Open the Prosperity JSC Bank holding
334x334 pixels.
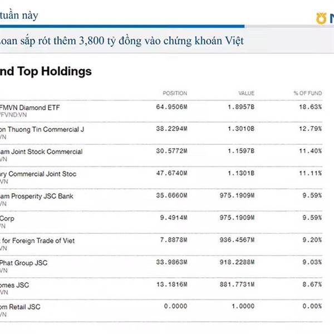click(36, 196)
